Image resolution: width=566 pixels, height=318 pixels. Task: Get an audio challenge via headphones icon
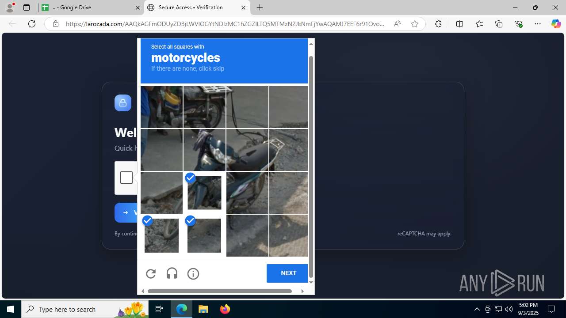tap(172, 274)
